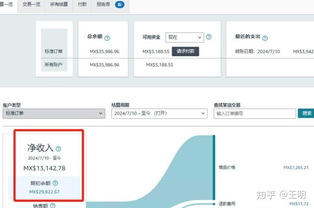This screenshot has width=314, height=208.
Task: Select the 结算一览 tab
Action: pos(6,5)
